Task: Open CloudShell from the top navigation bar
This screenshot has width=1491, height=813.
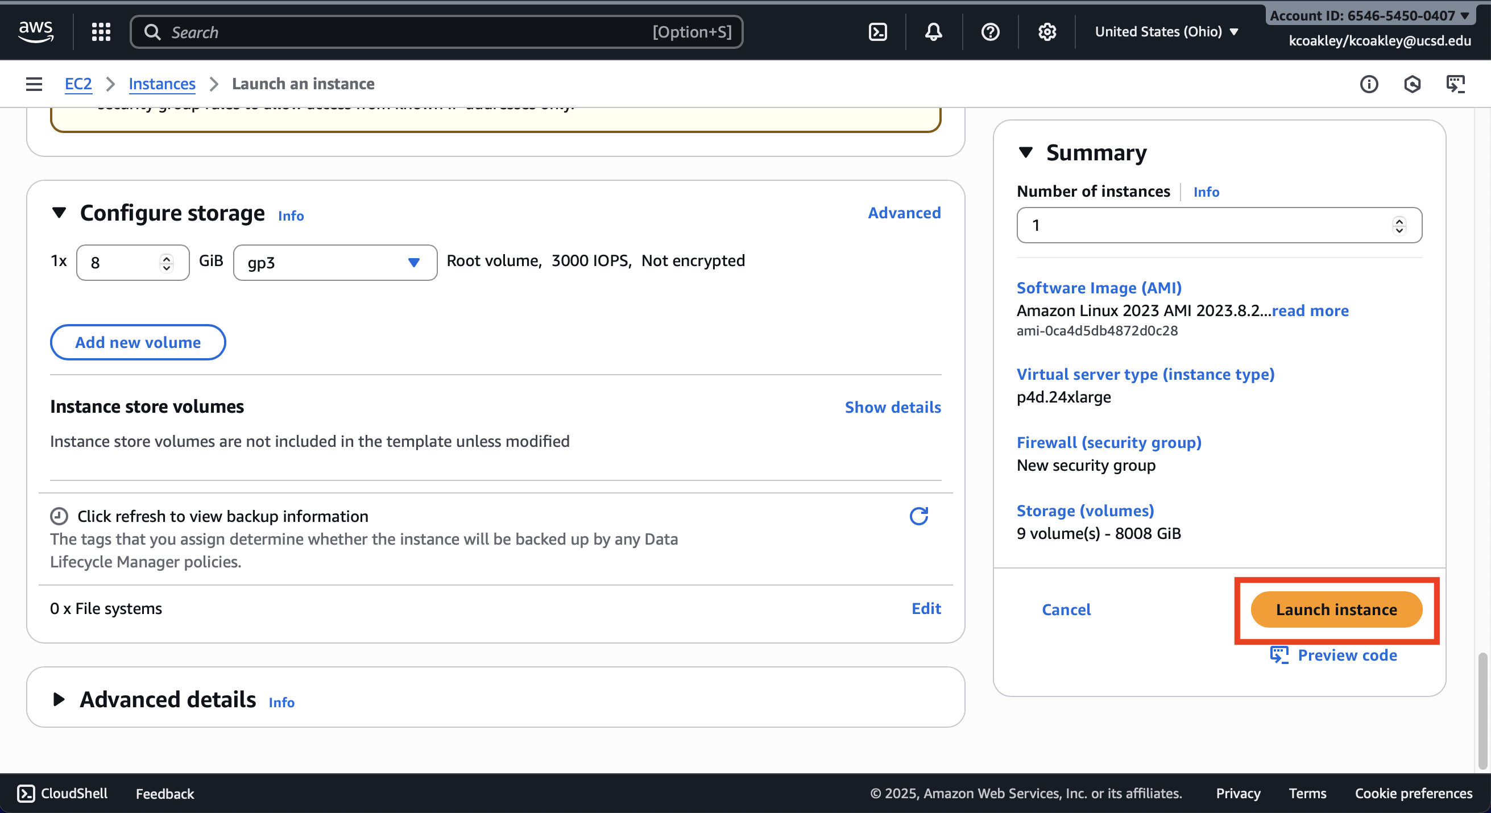Action: (877, 32)
